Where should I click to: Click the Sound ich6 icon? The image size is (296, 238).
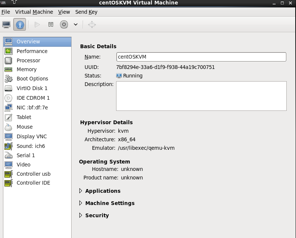9,146
